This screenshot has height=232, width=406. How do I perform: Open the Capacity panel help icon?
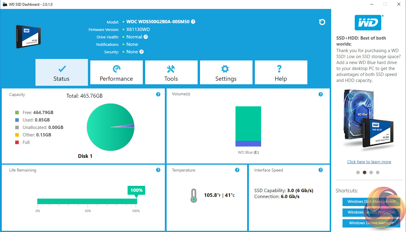tap(158, 94)
